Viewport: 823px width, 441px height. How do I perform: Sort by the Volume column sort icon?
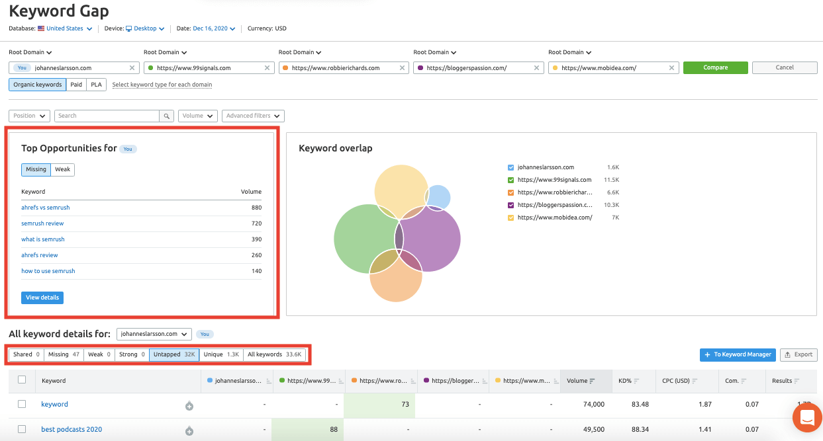tap(592, 381)
